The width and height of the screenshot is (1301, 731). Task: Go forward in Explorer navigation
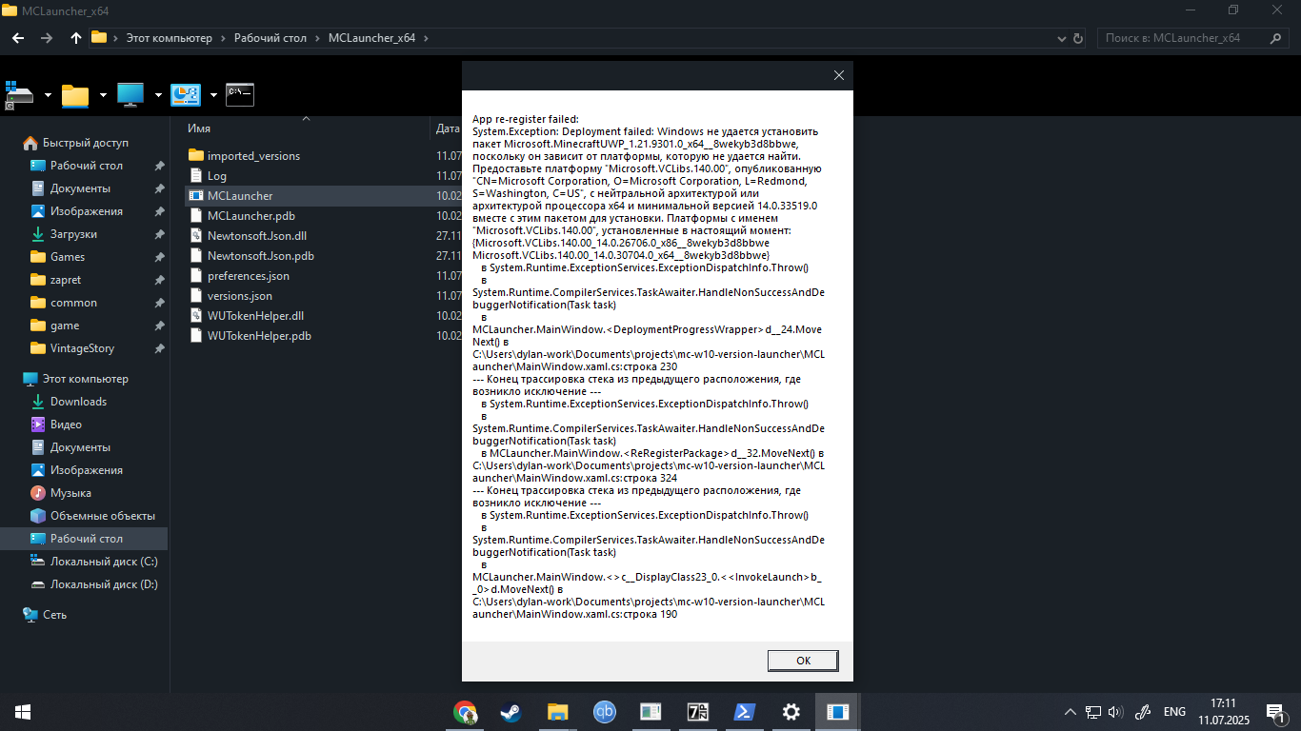click(47, 38)
